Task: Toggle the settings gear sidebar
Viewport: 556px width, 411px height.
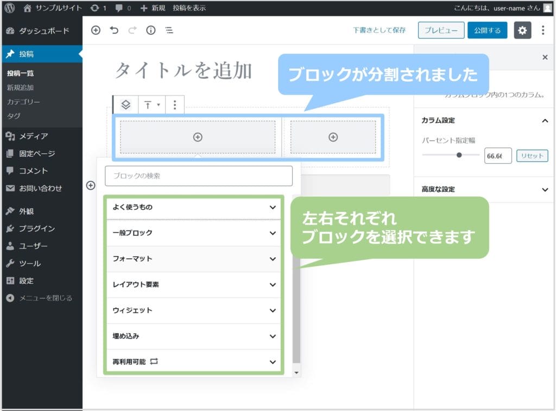Action: (x=522, y=30)
